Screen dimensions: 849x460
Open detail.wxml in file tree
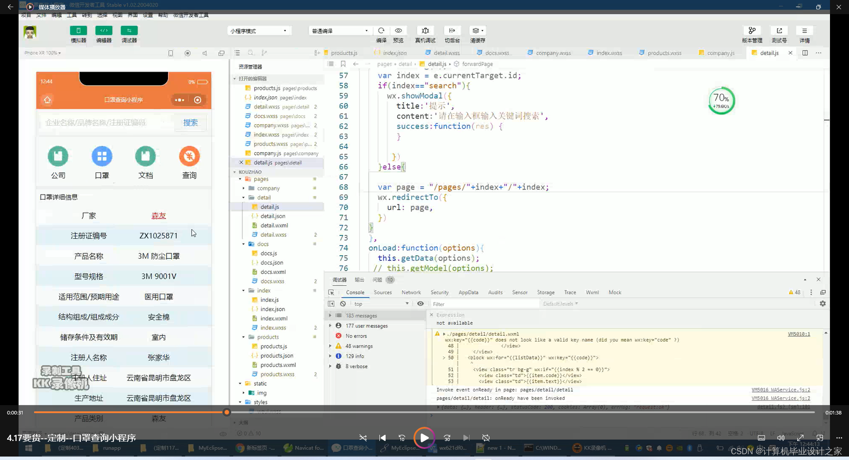(274, 226)
